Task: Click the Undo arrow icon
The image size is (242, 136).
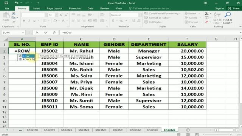Action: click(x=17, y=3)
